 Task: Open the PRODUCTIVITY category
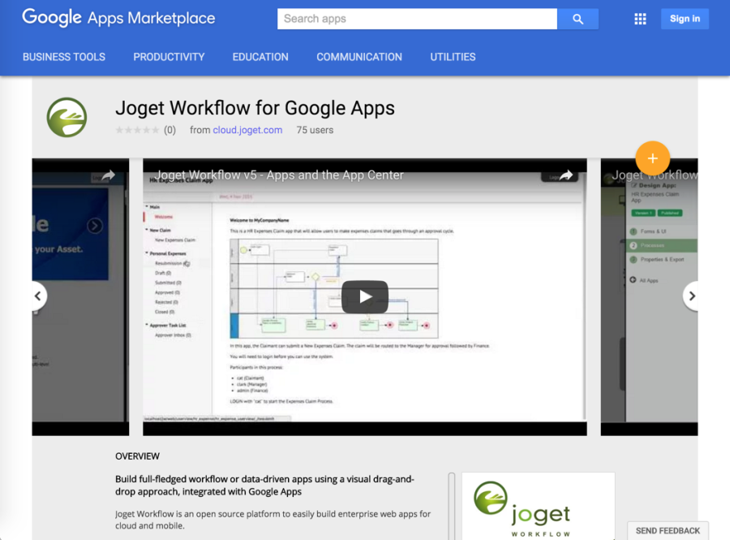click(x=169, y=57)
